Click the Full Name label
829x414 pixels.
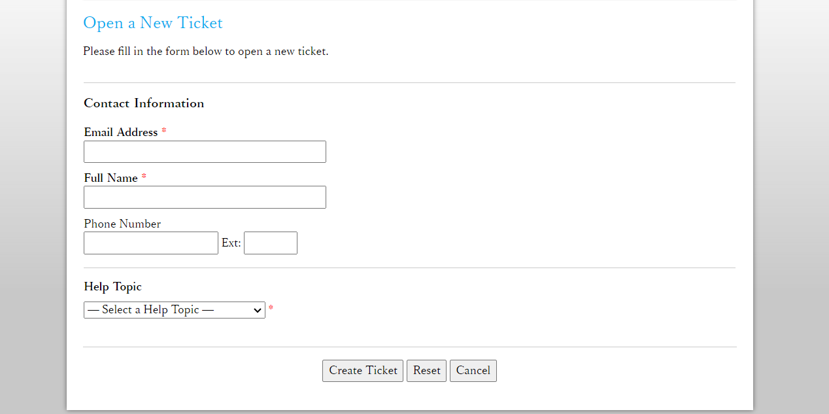pos(111,178)
